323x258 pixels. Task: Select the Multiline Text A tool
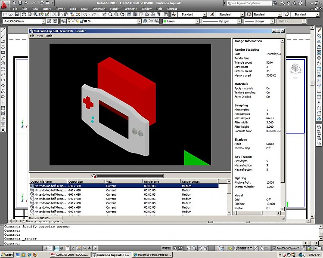click(3, 130)
